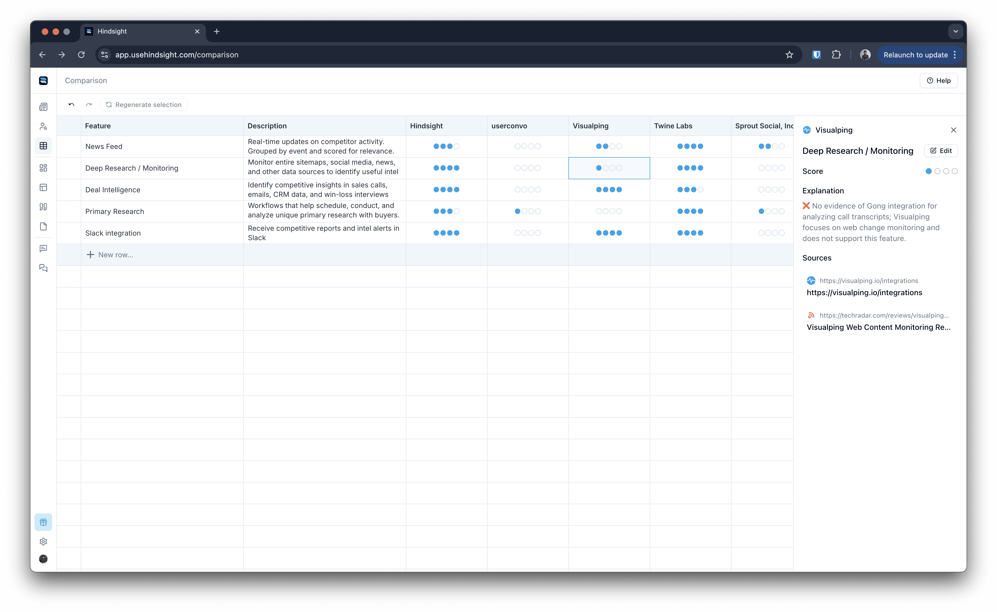Screen dimensions: 997x612
Task: Click Regenerate selection button
Action: (x=144, y=105)
